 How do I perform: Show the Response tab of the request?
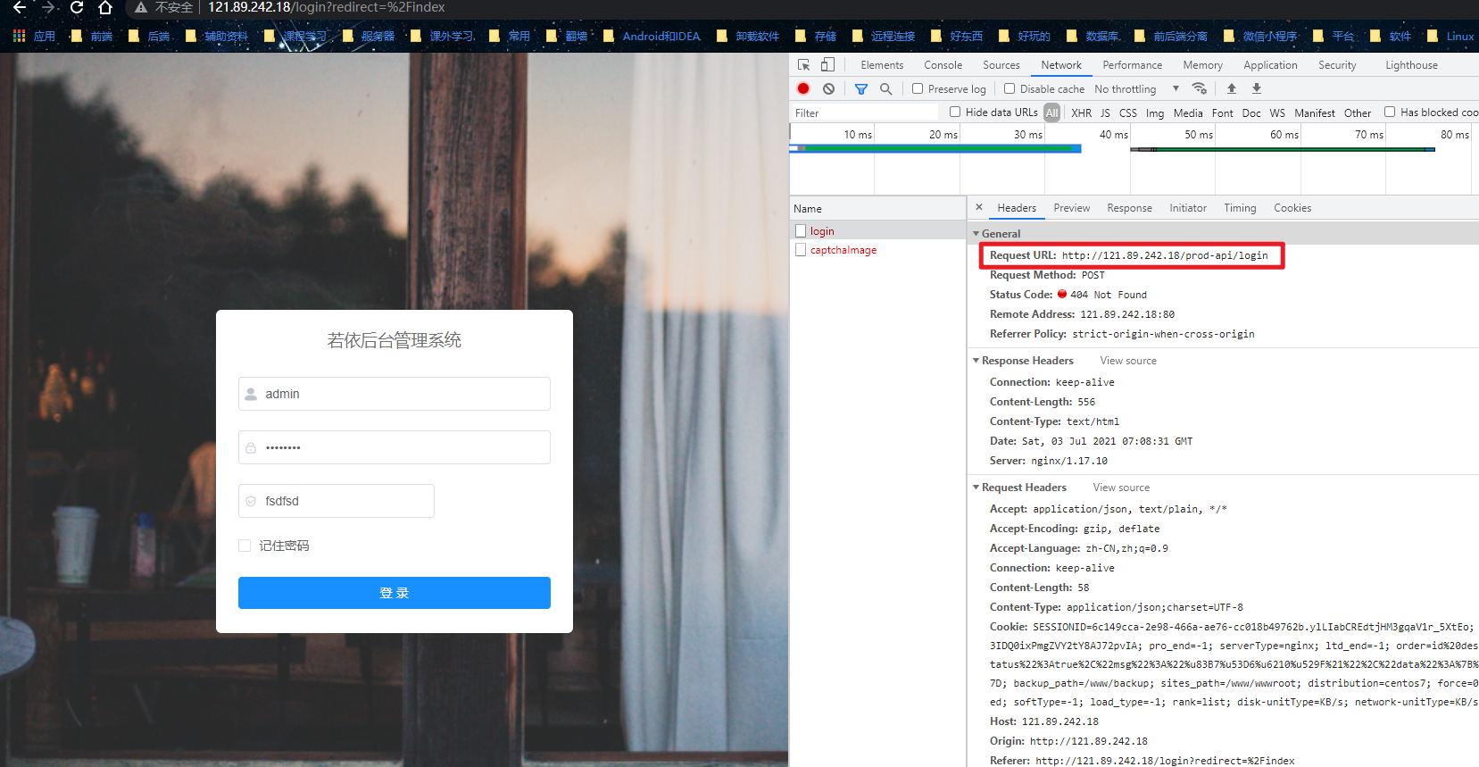(1129, 208)
